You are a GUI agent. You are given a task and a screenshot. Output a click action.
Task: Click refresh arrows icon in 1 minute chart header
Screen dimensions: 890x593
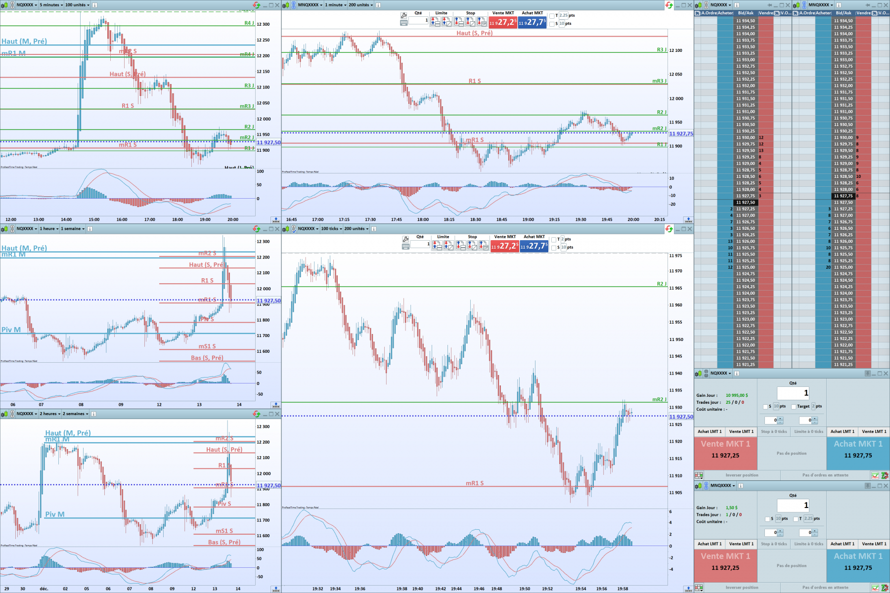click(669, 5)
